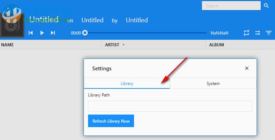Screen dimensions: 275x140
Task: Click the search magnifier icon
Action: pos(266,6)
